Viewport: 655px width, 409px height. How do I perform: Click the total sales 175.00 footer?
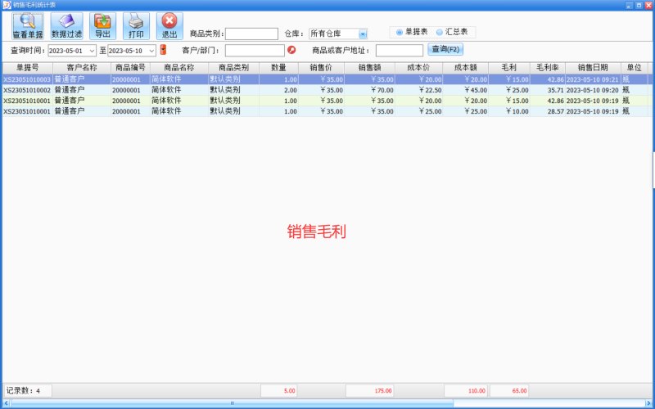370,391
